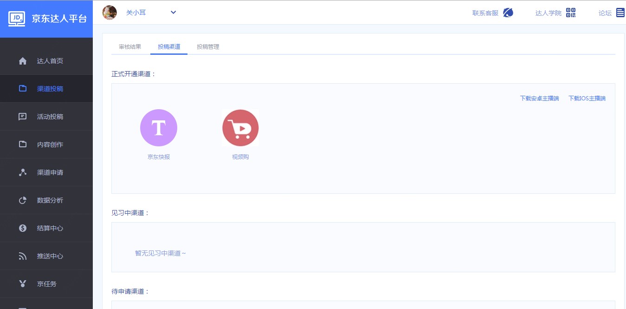Click the 暂无见习中渠道 message
This screenshot has height=309, width=626.
161,253
